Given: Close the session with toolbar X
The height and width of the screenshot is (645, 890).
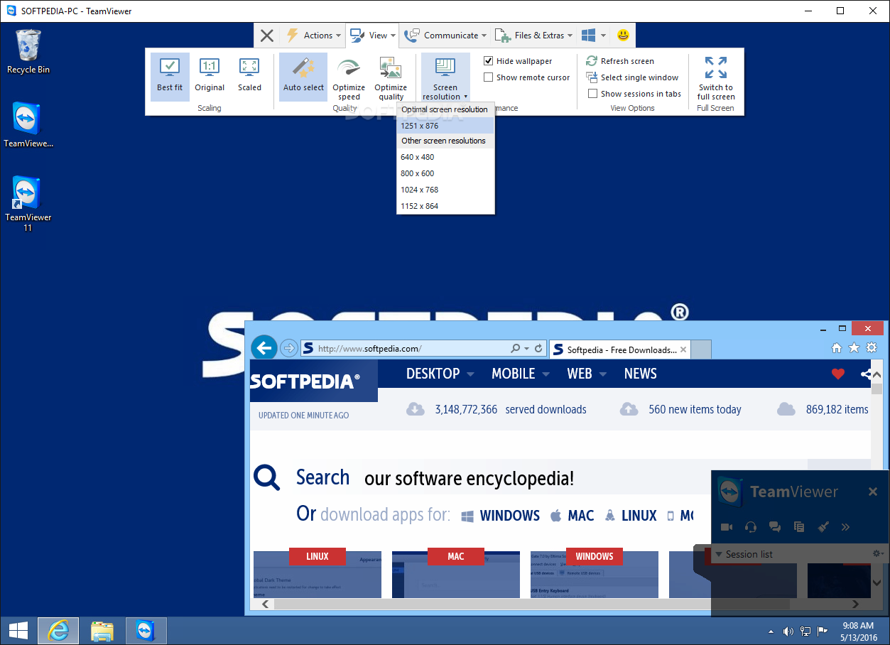Looking at the screenshot, I should 266,36.
